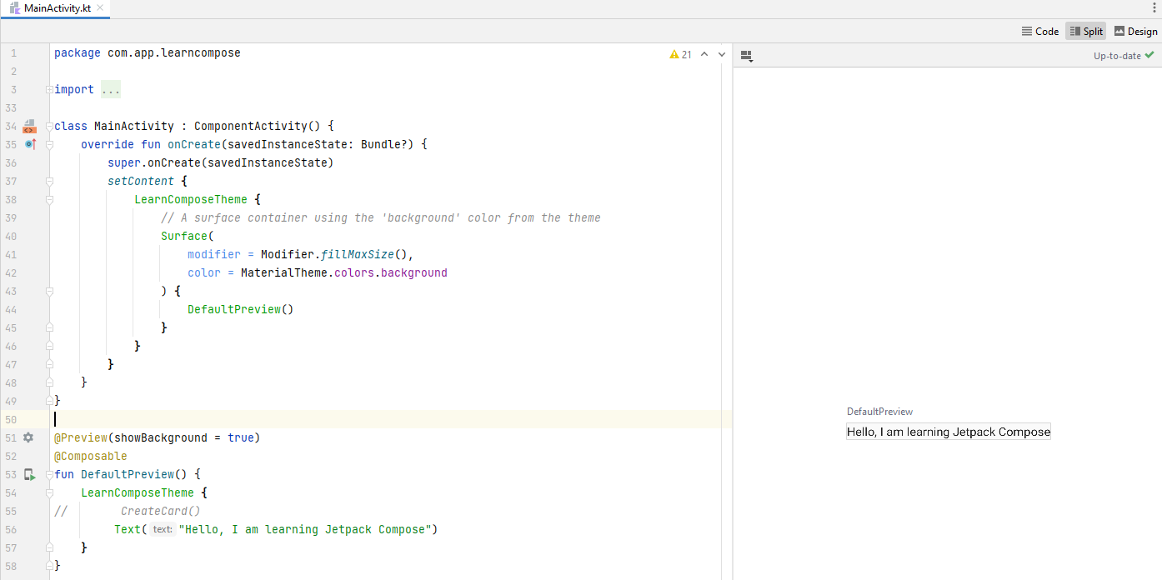Open the tab options three-dots menu
Viewport: 1162px width, 580px height.
click(x=1154, y=7)
